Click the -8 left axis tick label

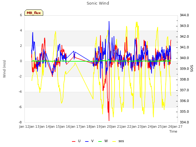pos(20,122)
